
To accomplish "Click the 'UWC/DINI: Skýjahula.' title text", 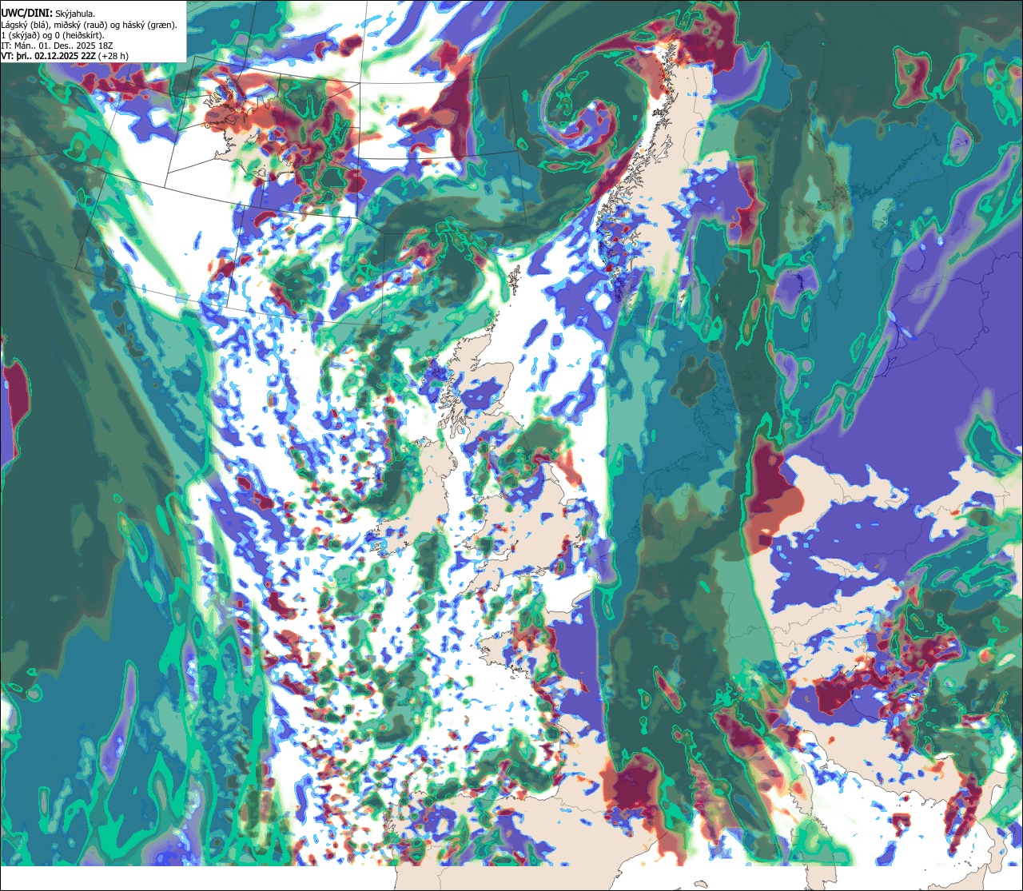I will pos(48,13).
